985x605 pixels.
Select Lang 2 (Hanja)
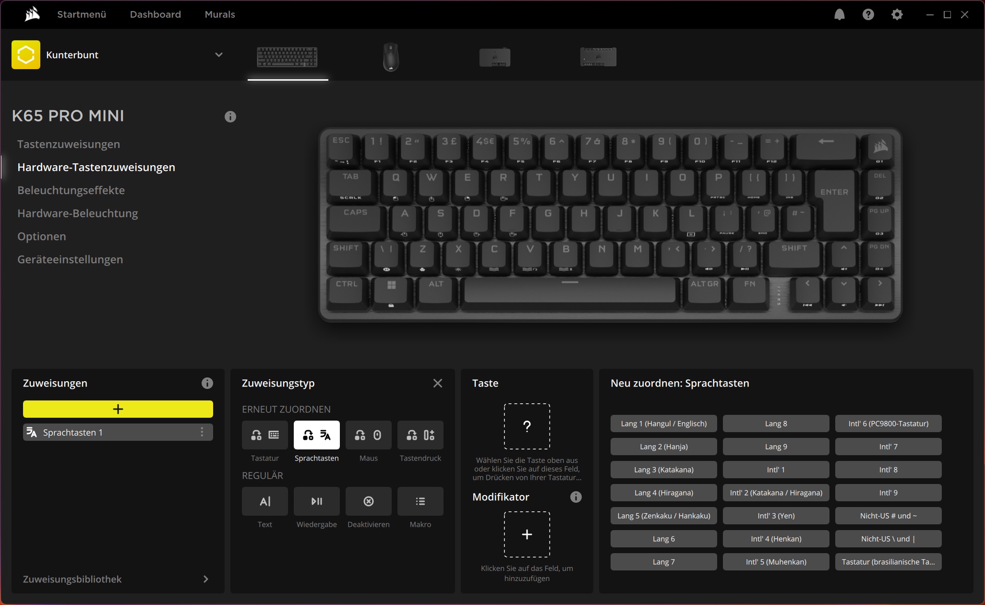664,447
